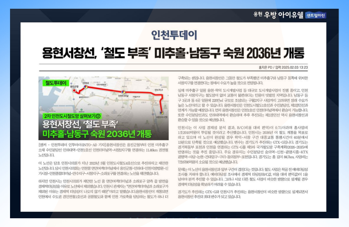Click the paragraph starting 문제는 이 노선이

click(x=243, y=177)
